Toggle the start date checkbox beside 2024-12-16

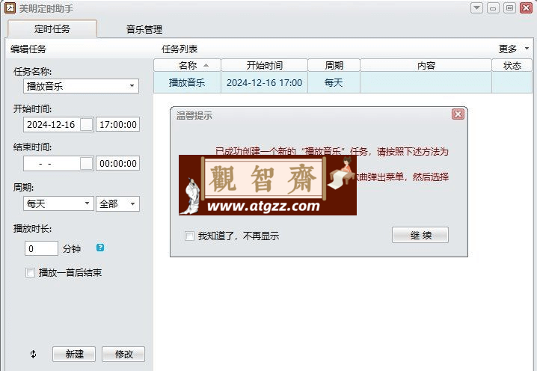click(86, 124)
